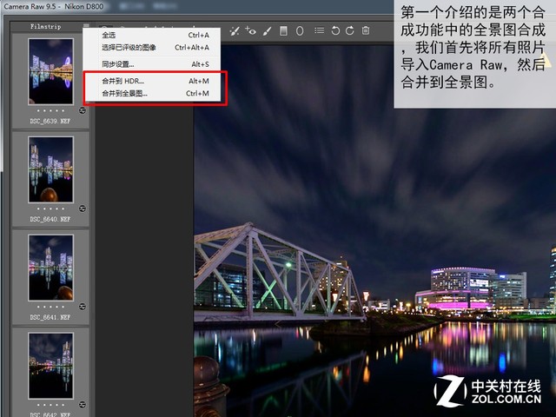Choose 选择已评级的图像 menu entry
The height and width of the screenshot is (417, 556).
tap(152, 48)
